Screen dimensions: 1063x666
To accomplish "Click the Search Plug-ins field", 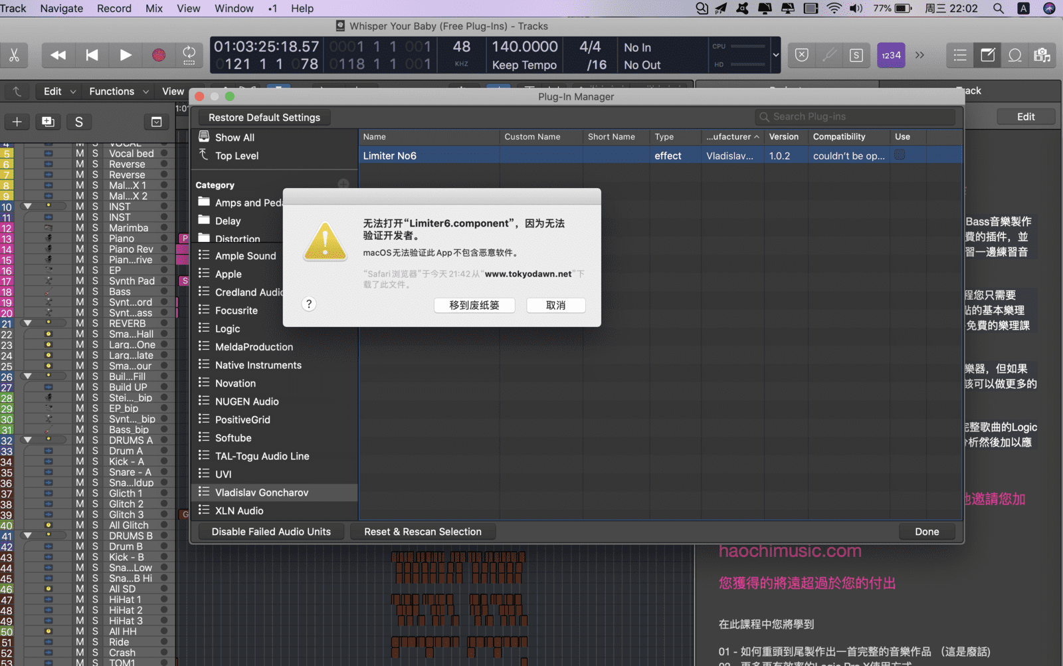I will coord(855,117).
